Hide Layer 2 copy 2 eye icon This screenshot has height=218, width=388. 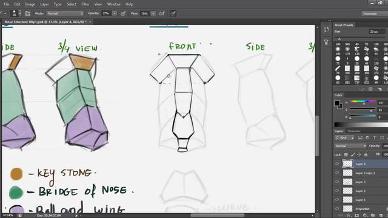tap(337, 173)
